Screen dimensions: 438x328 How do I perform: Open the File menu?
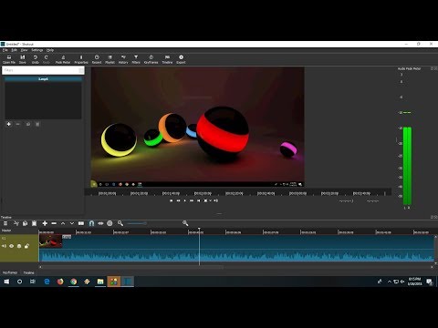click(5, 50)
